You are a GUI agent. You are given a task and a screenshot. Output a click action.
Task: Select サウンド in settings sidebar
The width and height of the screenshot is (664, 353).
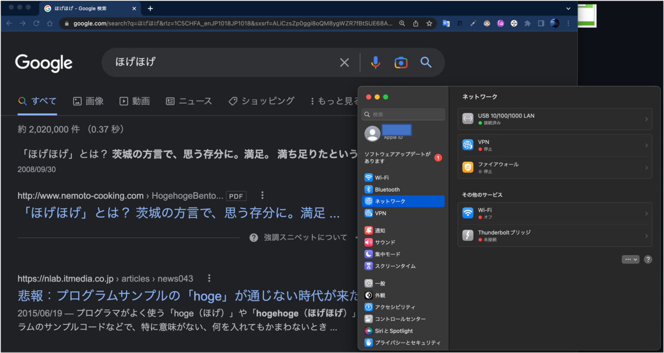coord(403,242)
